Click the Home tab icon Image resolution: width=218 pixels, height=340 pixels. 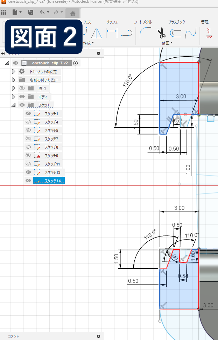(x=72, y=14)
